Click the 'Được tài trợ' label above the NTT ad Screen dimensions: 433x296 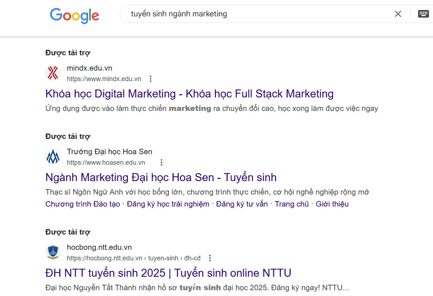(x=68, y=232)
